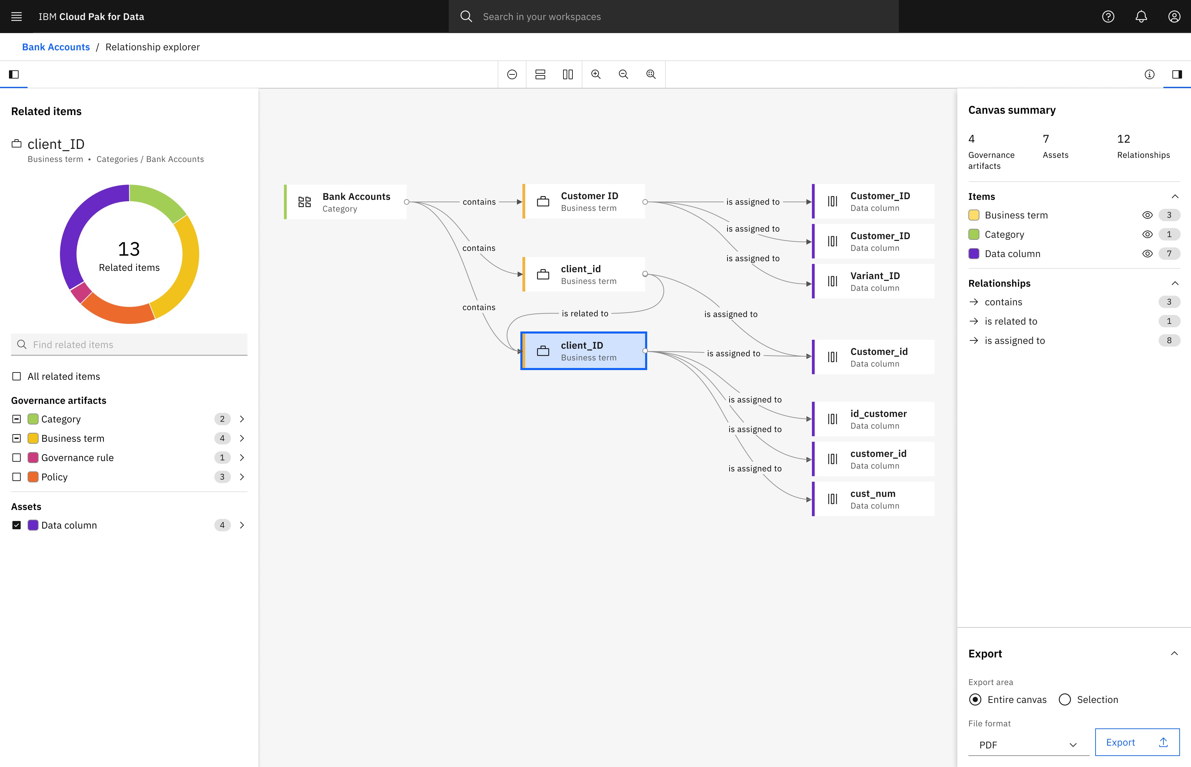Collapse the Relationships section
This screenshot has width=1191, height=767.
1174,283
